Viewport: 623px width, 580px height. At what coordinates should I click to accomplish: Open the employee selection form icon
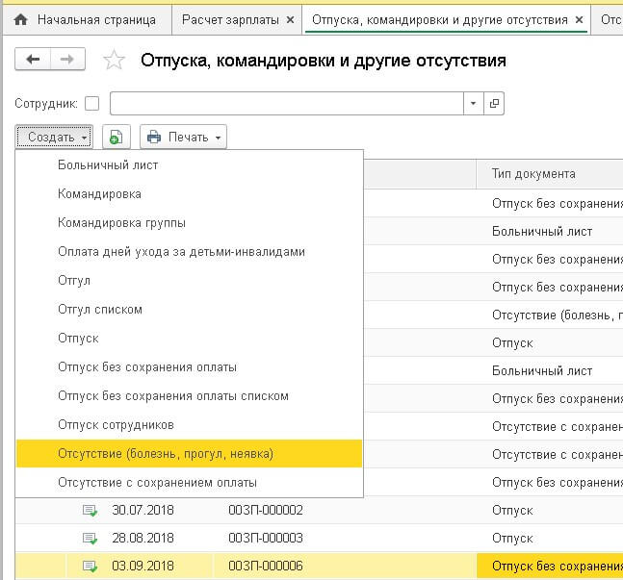tap(494, 104)
